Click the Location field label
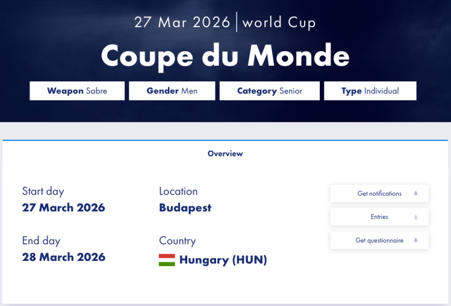 tap(178, 191)
